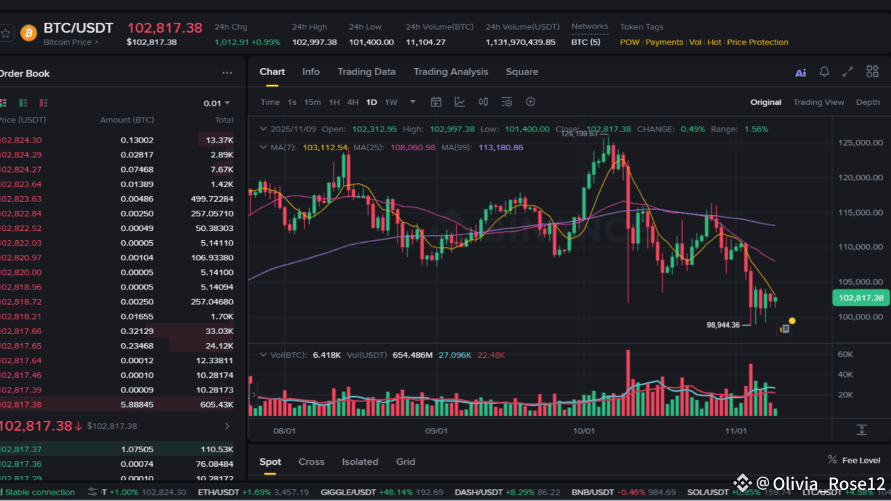This screenshot has height=501, width=891.
Task: Collapse the volume indicator chevron
Action: (x=263, y=355)
